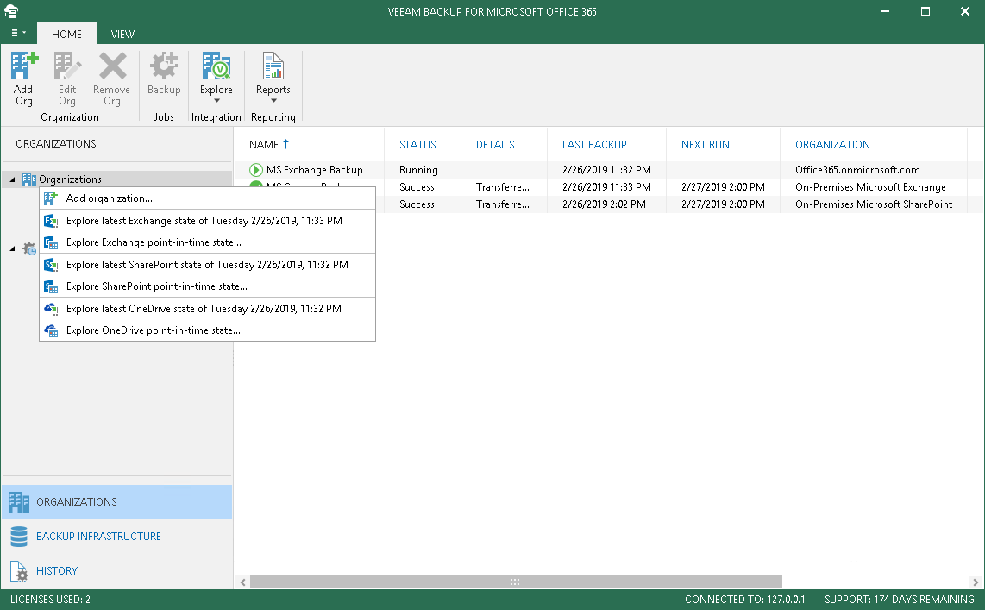Click the 2/26/2019 11:32 PM last backup cell
985x610 pixels.
pos(606,170)
